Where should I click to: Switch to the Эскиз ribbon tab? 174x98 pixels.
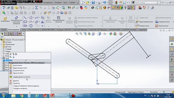[24, 30]
